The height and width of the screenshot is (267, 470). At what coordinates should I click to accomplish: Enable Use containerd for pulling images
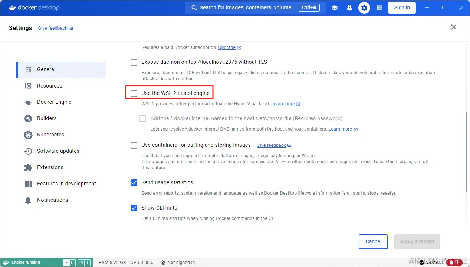pos(134,145)
